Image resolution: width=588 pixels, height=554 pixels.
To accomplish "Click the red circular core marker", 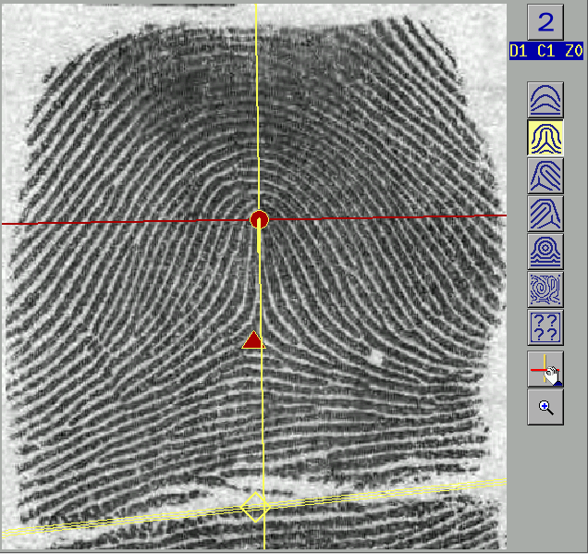I will [x=259, y=220].
